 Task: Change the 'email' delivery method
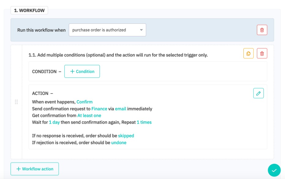[120, 109]
